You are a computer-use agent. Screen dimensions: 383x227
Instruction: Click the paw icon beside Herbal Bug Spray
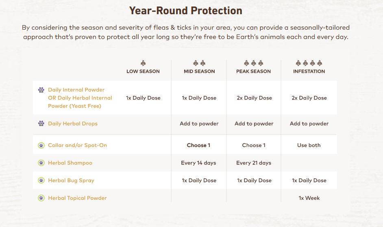41,180
